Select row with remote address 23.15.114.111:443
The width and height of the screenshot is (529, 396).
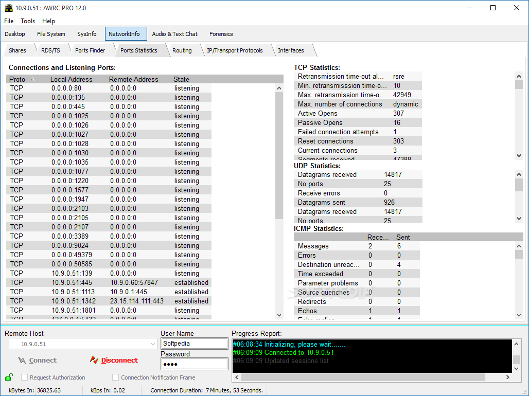[x=109, y=301]
